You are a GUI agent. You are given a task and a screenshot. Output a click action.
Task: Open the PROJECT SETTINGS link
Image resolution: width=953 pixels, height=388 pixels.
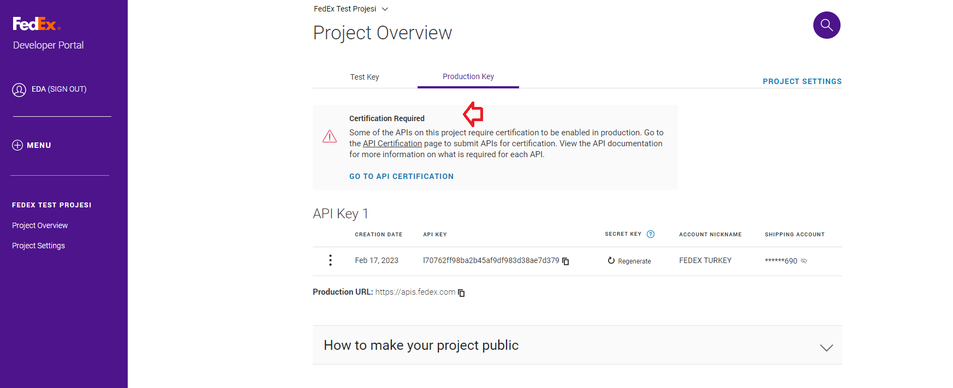pyautogui.click(x=802, y=81)
